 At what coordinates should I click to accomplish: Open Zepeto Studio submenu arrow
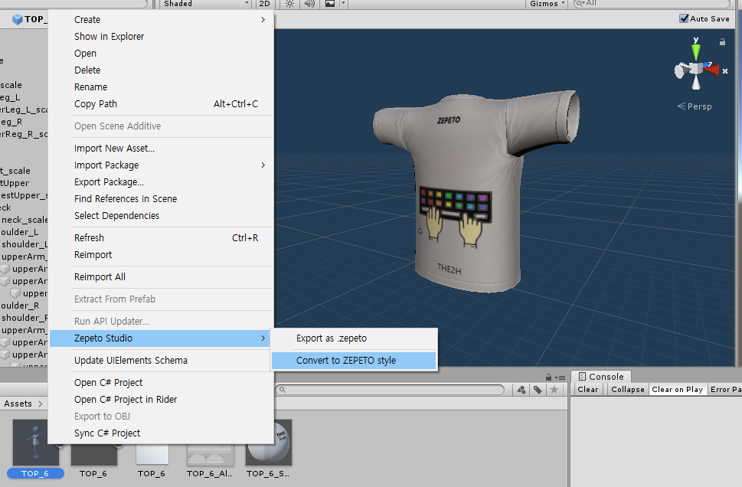coord(263,338)
